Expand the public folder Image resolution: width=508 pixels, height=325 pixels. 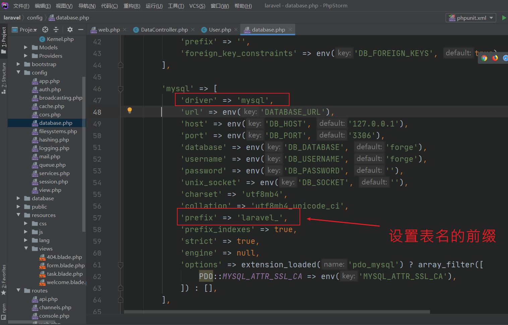(x=18, y=207)
